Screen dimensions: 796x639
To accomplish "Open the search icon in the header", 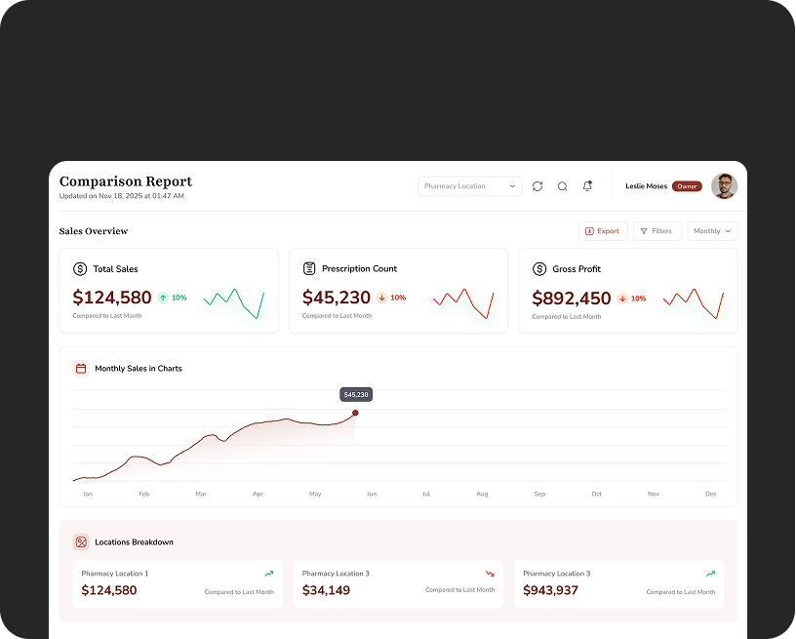I will point(562,185).
